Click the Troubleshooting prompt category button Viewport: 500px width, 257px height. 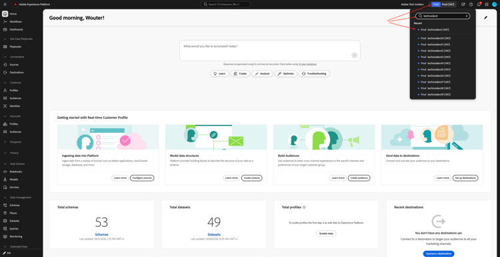(x=314, y=73)
